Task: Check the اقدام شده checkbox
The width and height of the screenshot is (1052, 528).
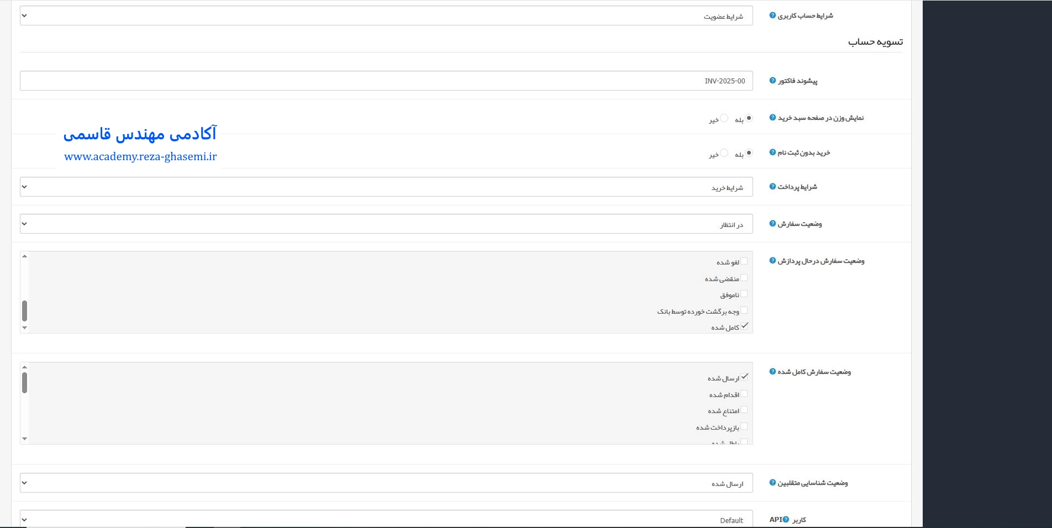Action: (x=744, y=394)
